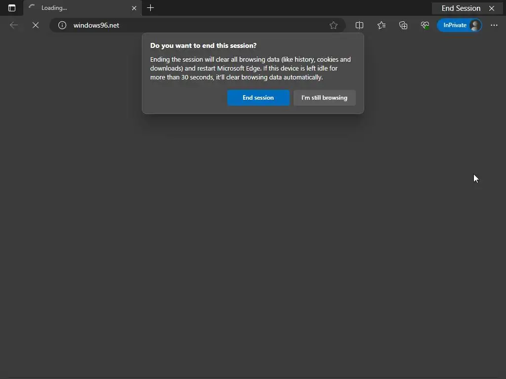Close the Loading tab
This screenshot has height=379, width=506.
(x=134, y=8)
